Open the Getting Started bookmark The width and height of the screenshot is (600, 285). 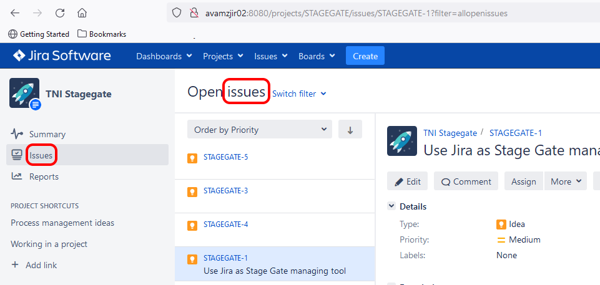(x=39, y=34)
